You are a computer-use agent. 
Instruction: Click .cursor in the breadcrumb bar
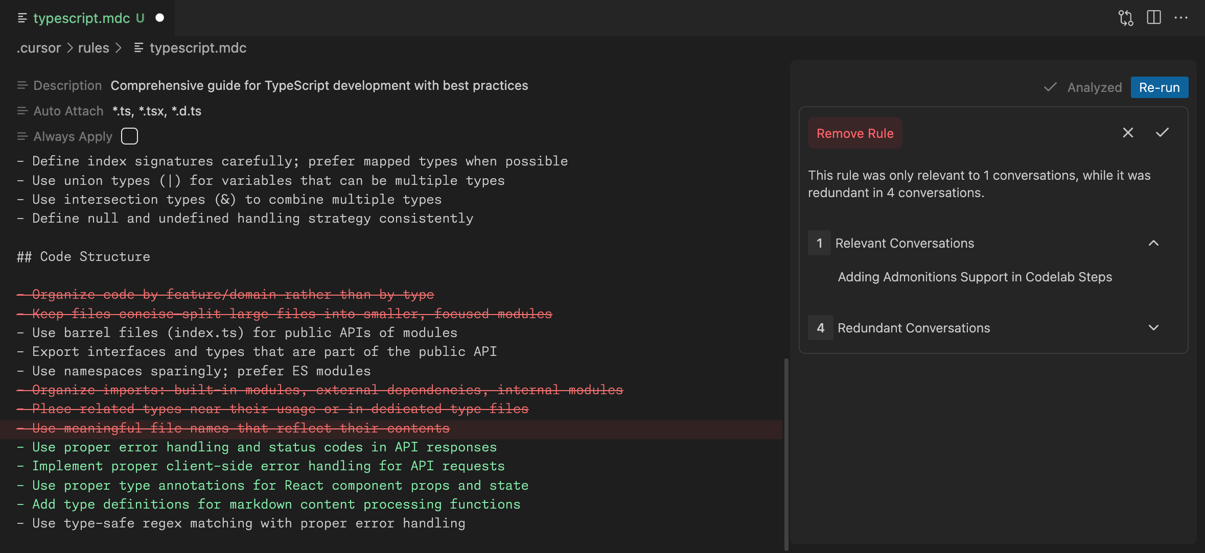38,47
